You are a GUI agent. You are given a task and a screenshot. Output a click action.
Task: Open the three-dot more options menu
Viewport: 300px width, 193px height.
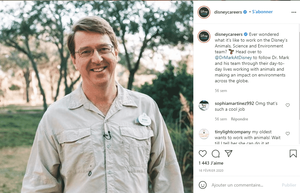294,12
